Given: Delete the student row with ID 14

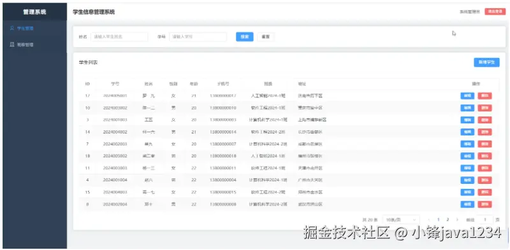Looking at the screenshot, I should [x=484, y=132].
